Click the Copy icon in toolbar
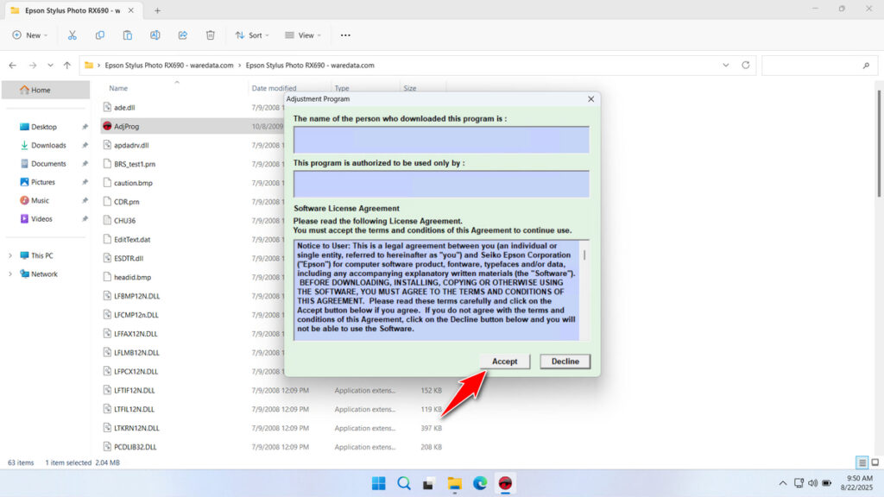The width and height of the screenshot is (884, 497). [x=100, y=35]
